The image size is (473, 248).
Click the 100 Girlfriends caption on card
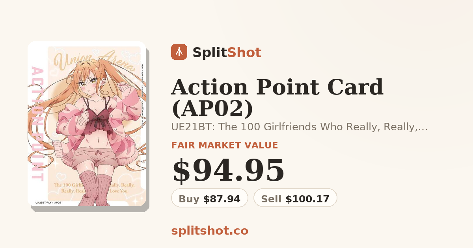pyautogui.click(x=91, y=188)
